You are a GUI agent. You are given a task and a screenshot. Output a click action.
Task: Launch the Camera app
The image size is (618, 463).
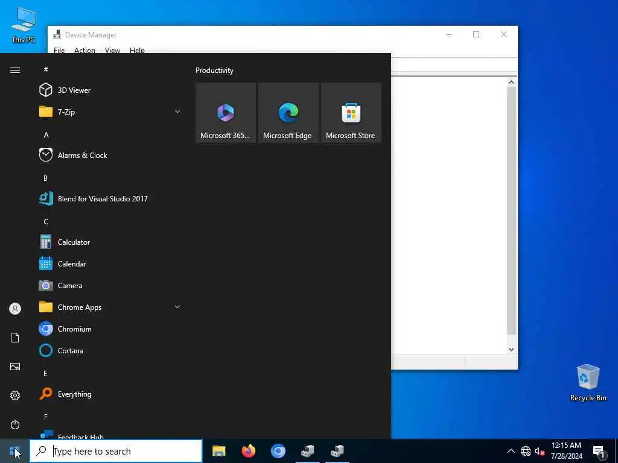pyautogui.click(x=110, y=285)
